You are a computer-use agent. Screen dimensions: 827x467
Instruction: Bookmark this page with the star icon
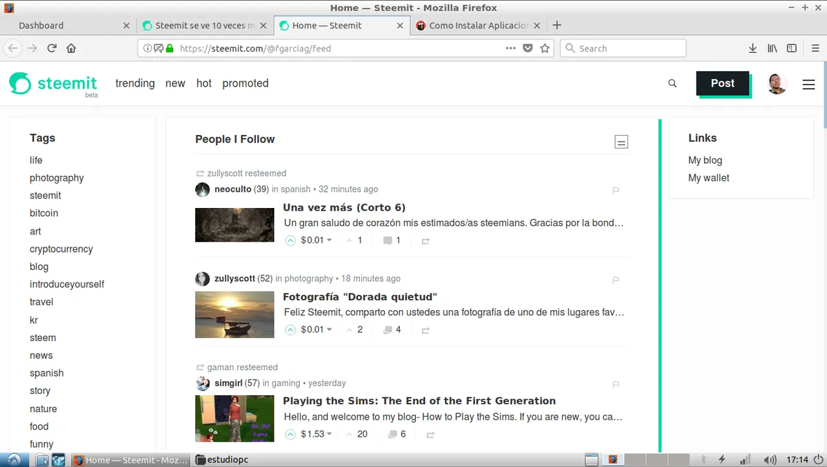545,48
